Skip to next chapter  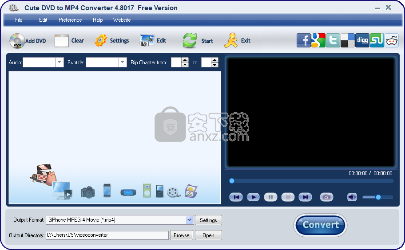pyautogui.click(x=305, y=197)
